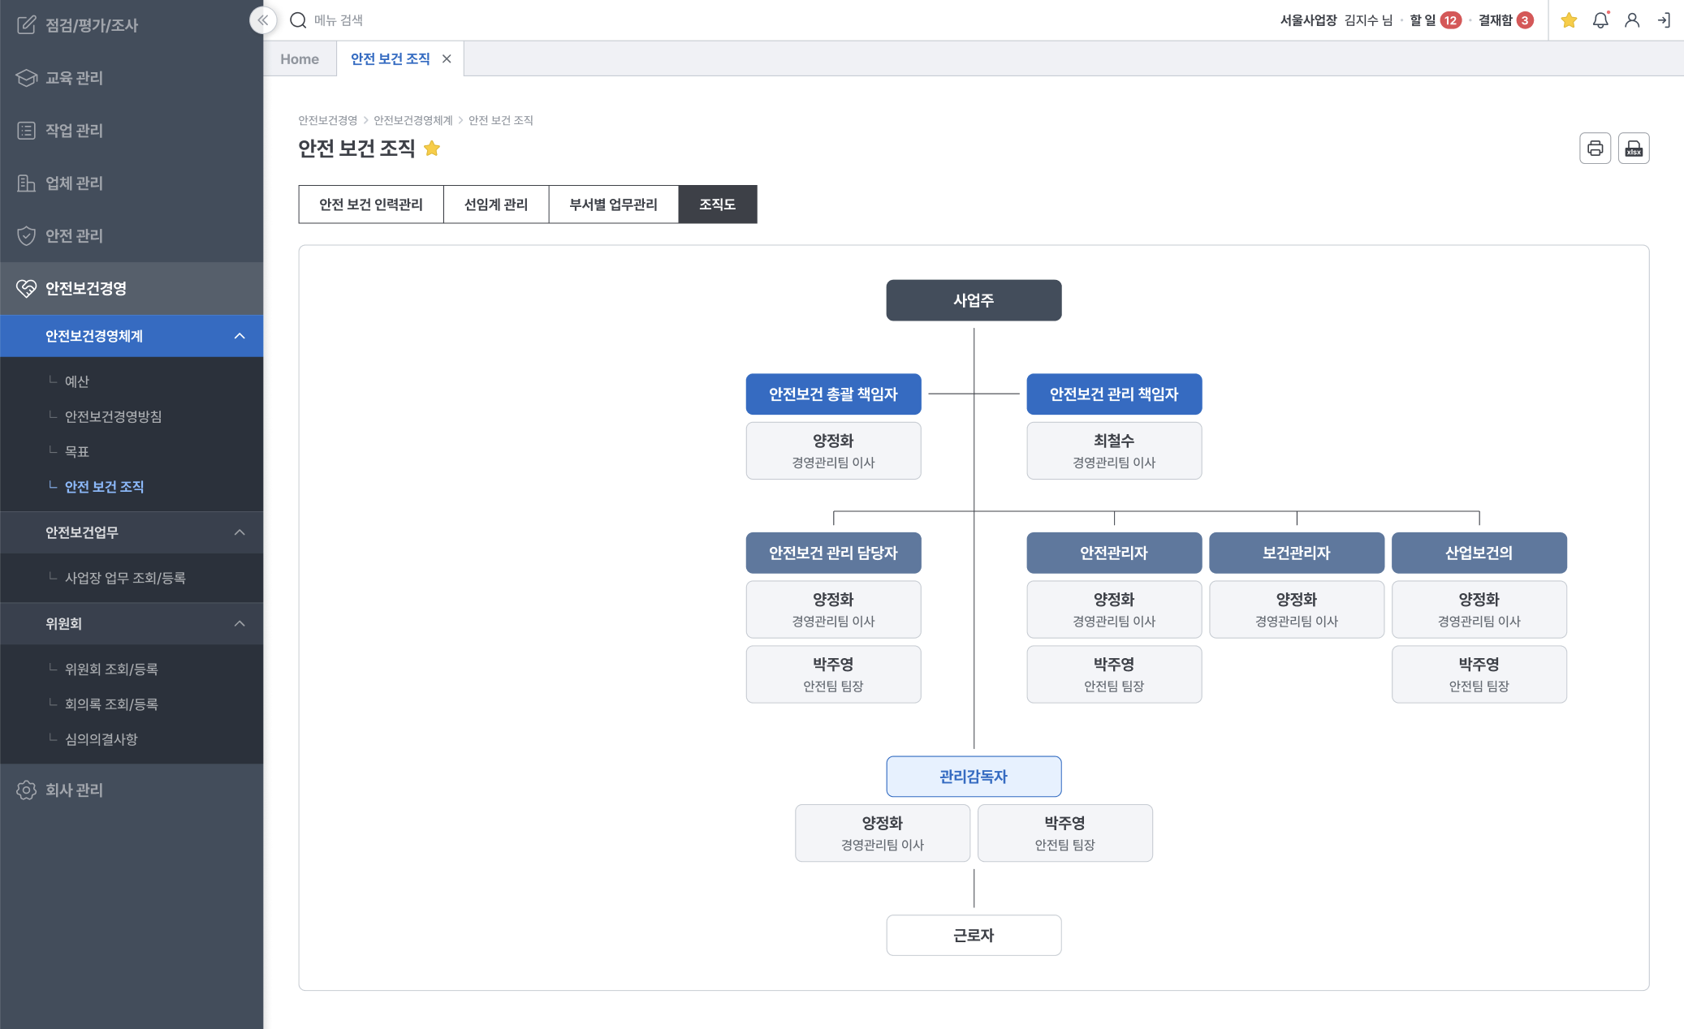Collapse the sidebar with the double-chevron icon

[262, 20]
